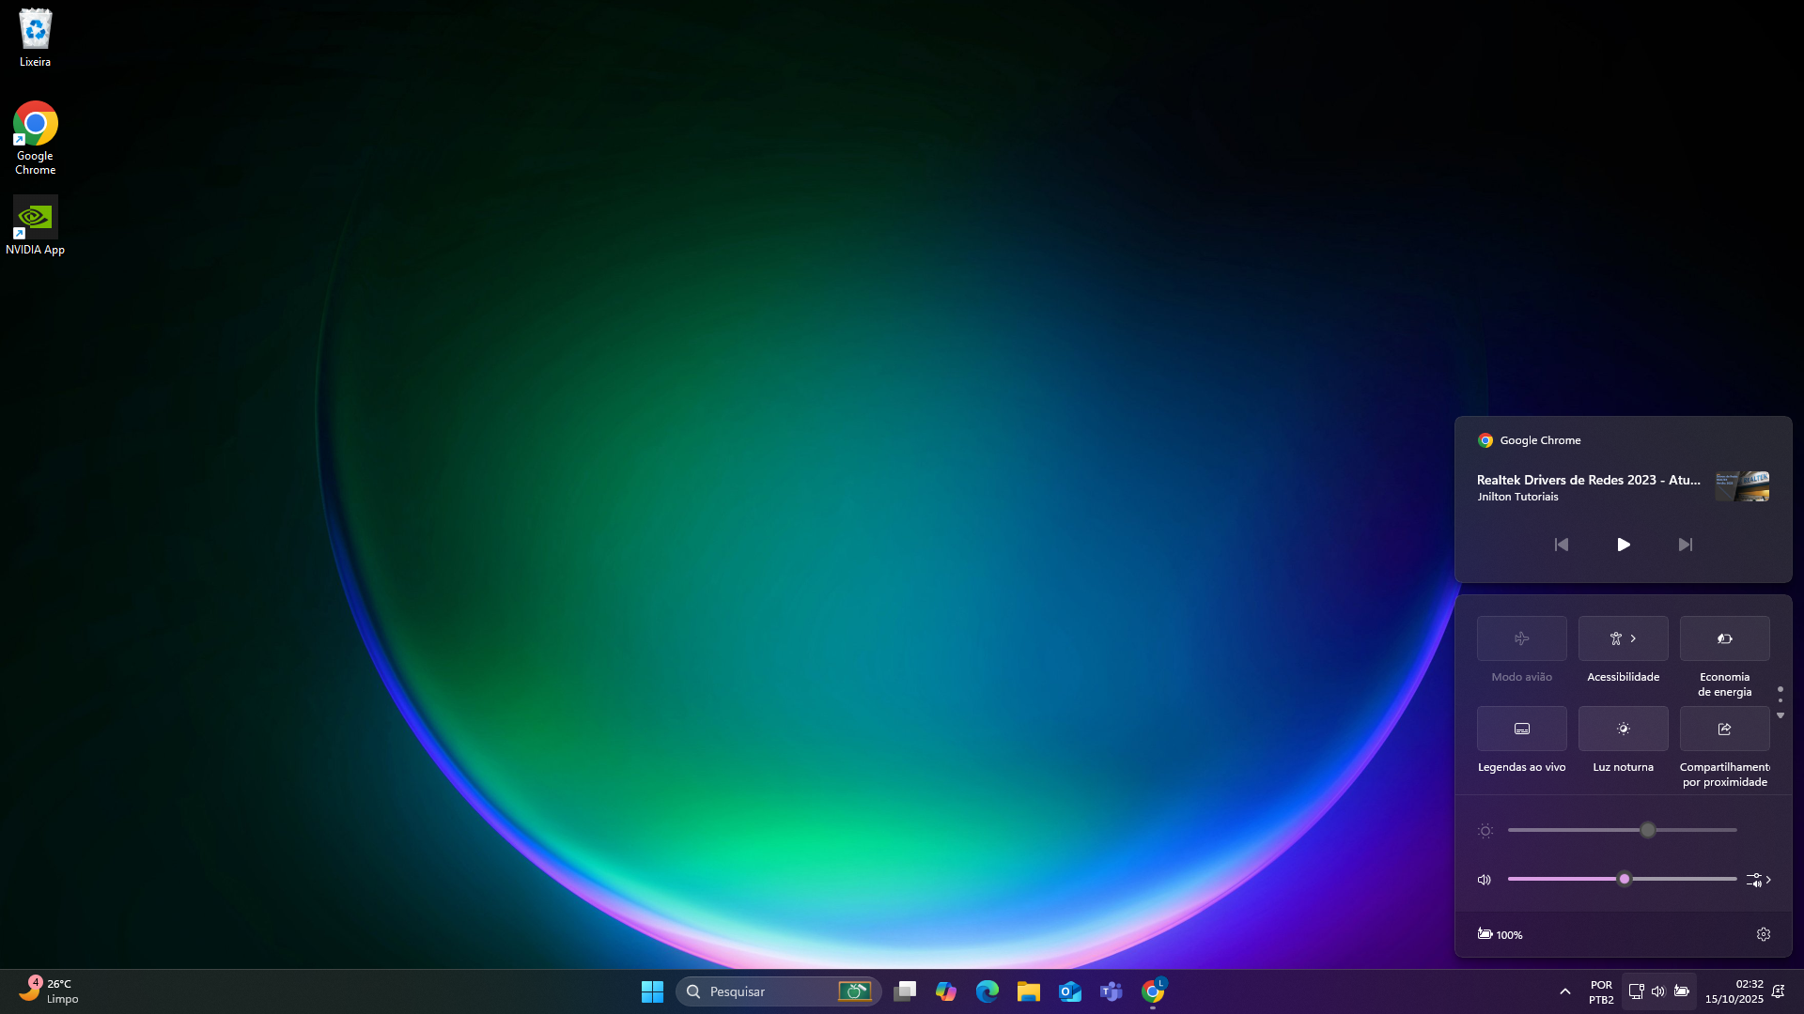The height and width of the screenshot is (1014, 1804).
Task: Open Copilot from the taskbar
Action: click(x=945, y=991)
